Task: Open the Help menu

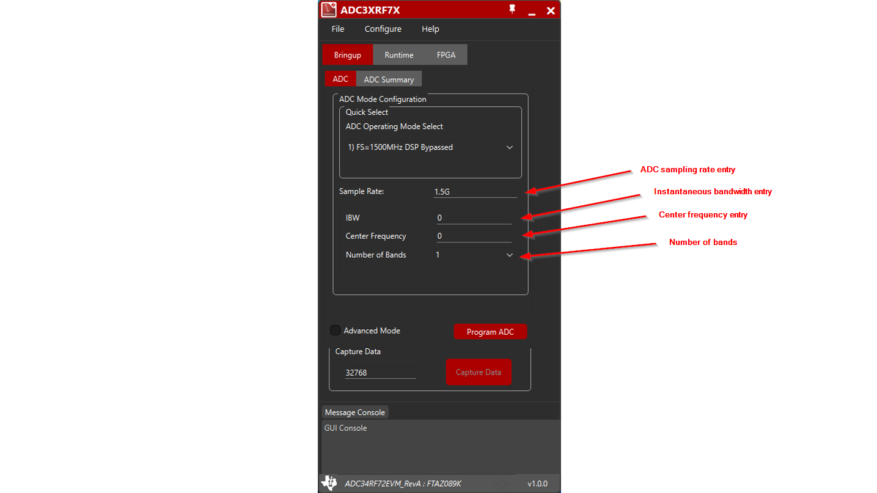Action: [x=430, y=29]
